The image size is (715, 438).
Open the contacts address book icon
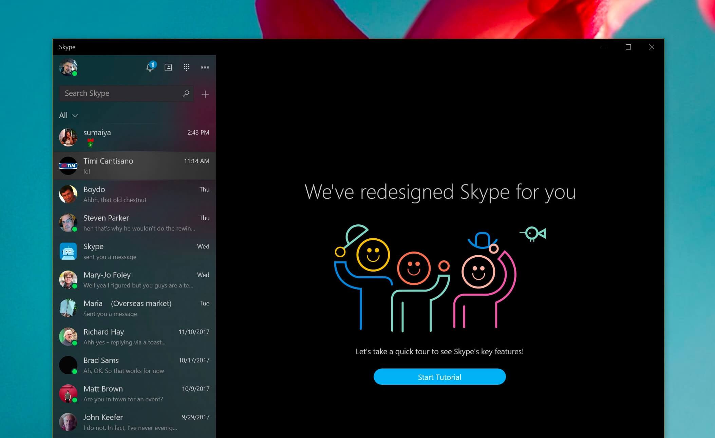coord(168,67)
